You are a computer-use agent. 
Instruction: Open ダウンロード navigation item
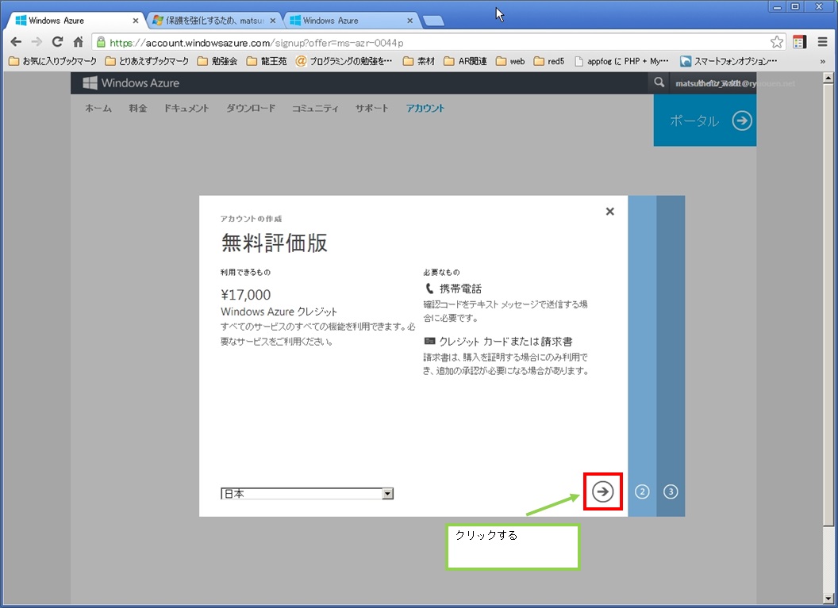(x=251, y=108)
